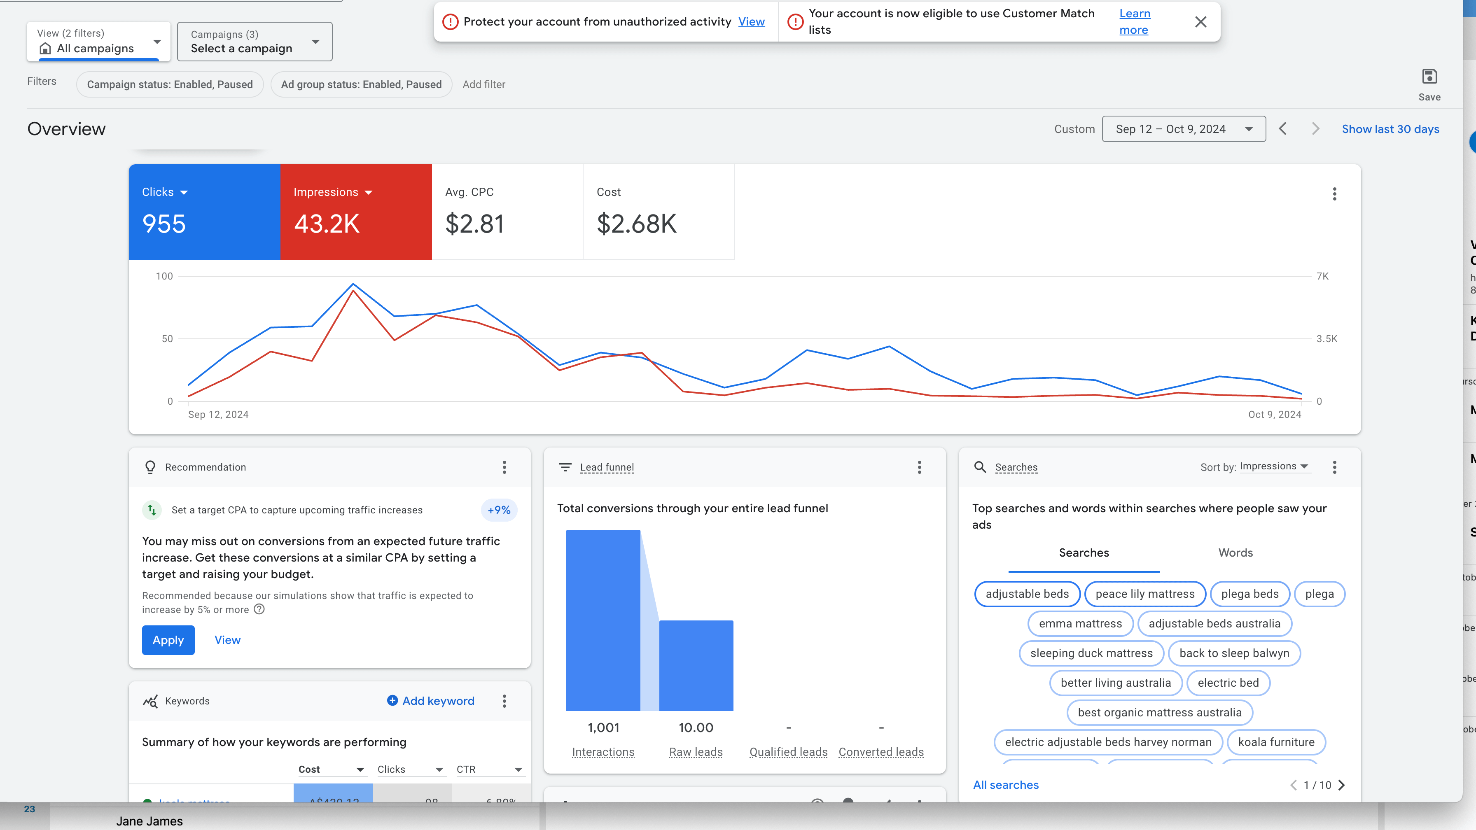Click Learn more link in banner
Image resolution: width=1476 pixels, height=830 pixels.
pyautogui.click(x=1135, y=22)
